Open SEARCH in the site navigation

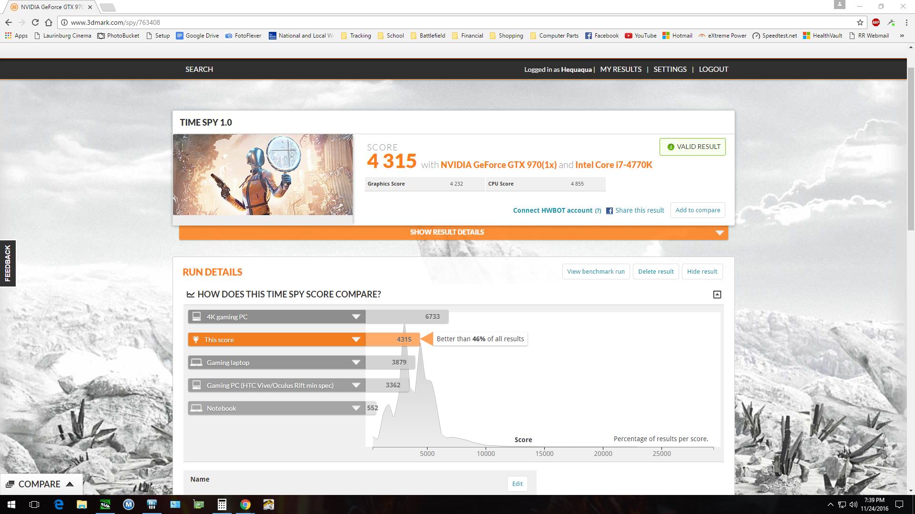pyautogui.click(x=199, y=69)
